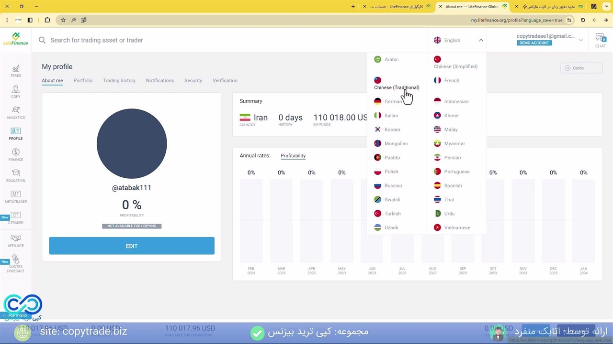Open the Affiliate sidebar icon

click(x=16, y=241)
